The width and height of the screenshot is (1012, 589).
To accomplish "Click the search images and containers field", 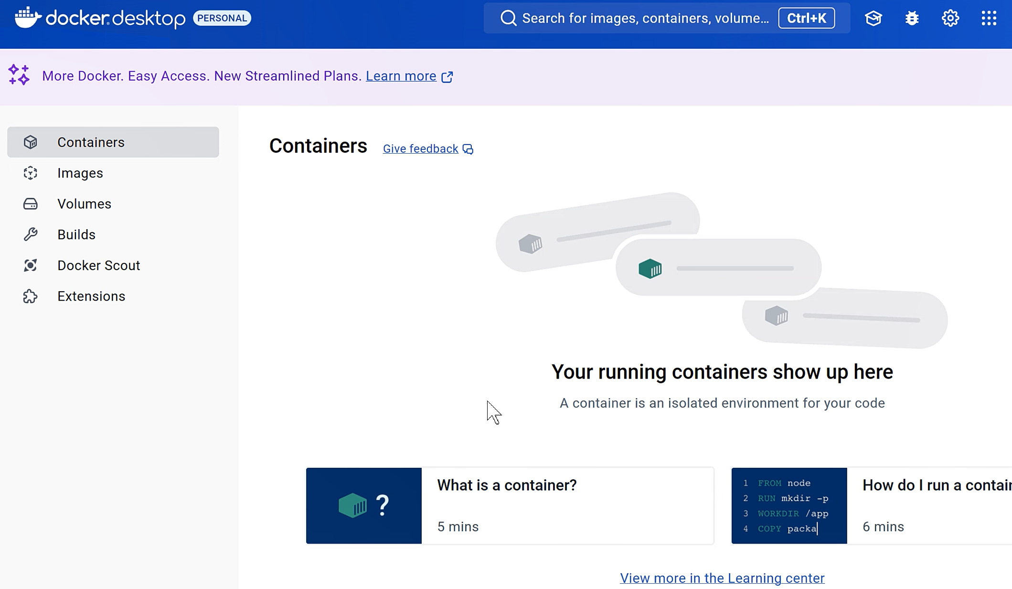I will point(645,18).
